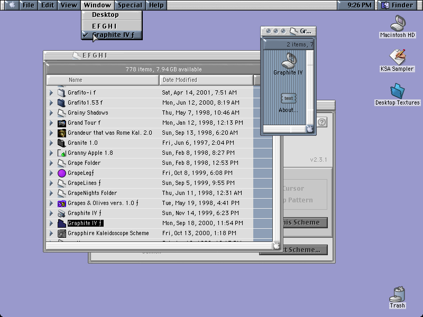Viewport: 423px width, 317px height.
Task: Click the Grainy Shadows folder icon
Action: coord(61,113)
